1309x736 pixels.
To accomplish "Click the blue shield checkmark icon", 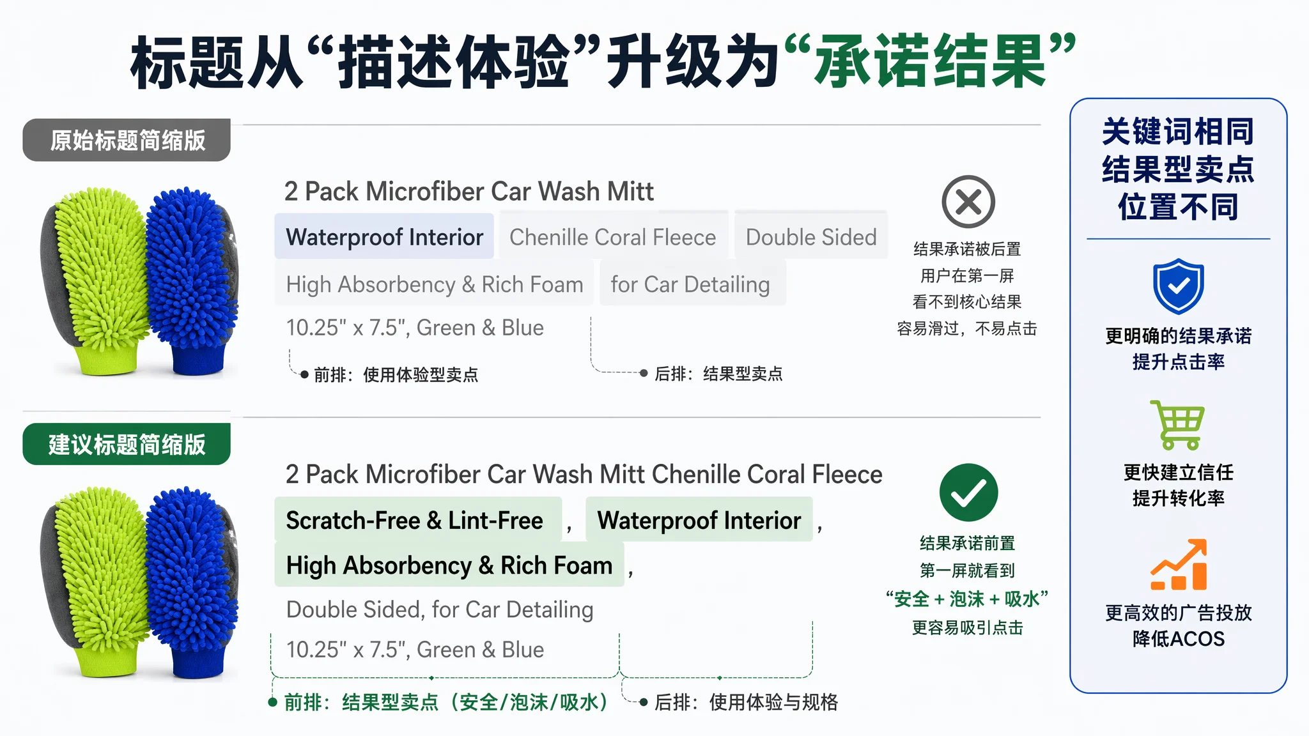I will tap(1178, 286).
